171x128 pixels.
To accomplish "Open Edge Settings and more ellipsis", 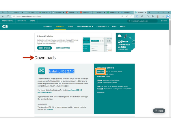I will click(163, 16).
